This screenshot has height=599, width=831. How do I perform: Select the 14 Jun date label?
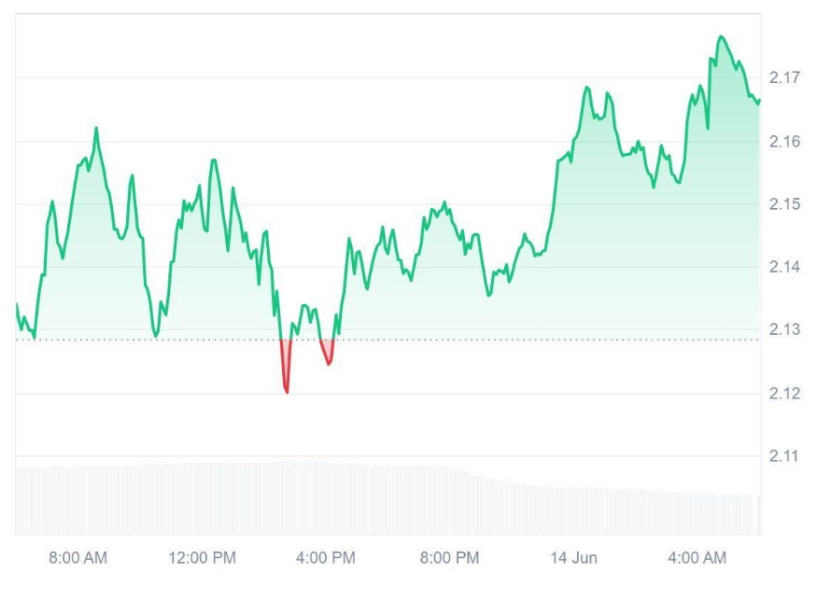point(573,558)
